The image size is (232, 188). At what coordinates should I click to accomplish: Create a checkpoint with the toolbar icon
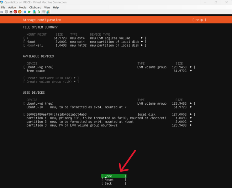pyautogui.click(x=34, y=12)
